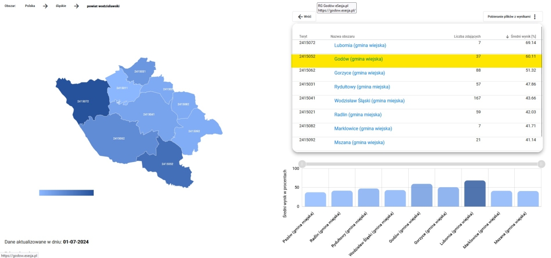Click the Gorzyce bar in chart
The width and height of the screenshot is (551, 258).
point(448,197)
